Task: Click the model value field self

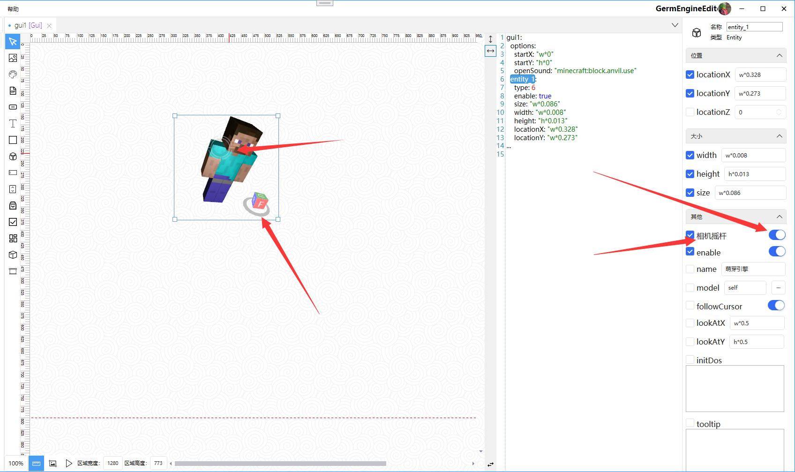Action: point(745,288)
